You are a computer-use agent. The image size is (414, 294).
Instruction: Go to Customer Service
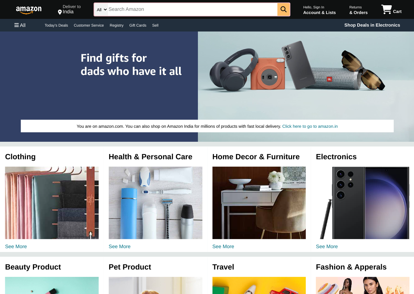click(89, 25)
